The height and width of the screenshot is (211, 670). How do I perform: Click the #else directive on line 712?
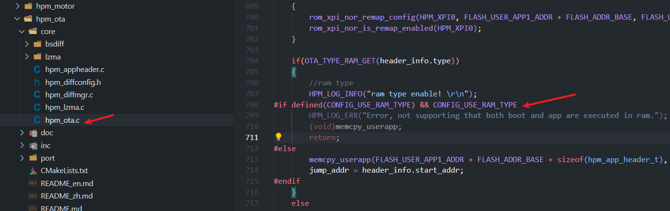pos(285,149)
